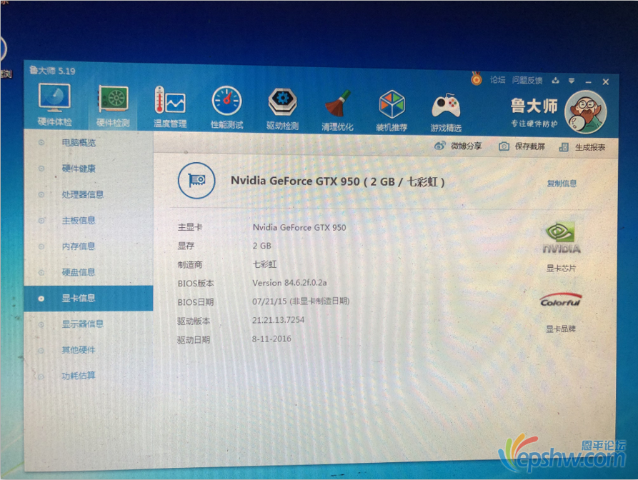Open 温度管理 temperature management
This screenshot has width=638, height=480.
coord(169,107)
